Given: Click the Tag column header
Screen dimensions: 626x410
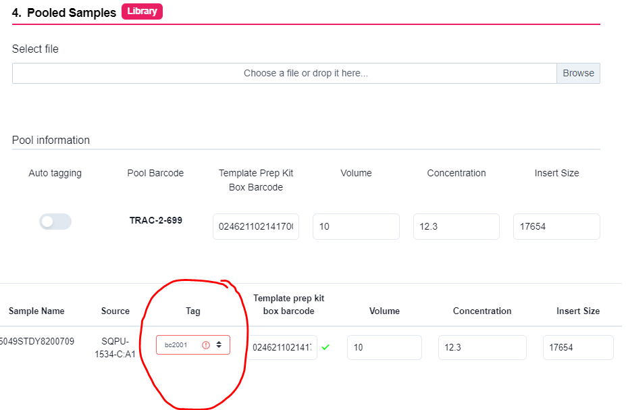Looking at the screenshot, I should [x=193, y=311].
